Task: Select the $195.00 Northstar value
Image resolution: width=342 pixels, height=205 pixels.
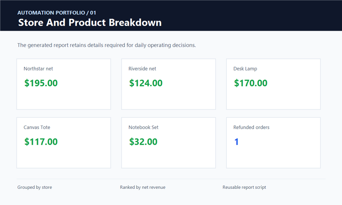Action: point(41,83)
